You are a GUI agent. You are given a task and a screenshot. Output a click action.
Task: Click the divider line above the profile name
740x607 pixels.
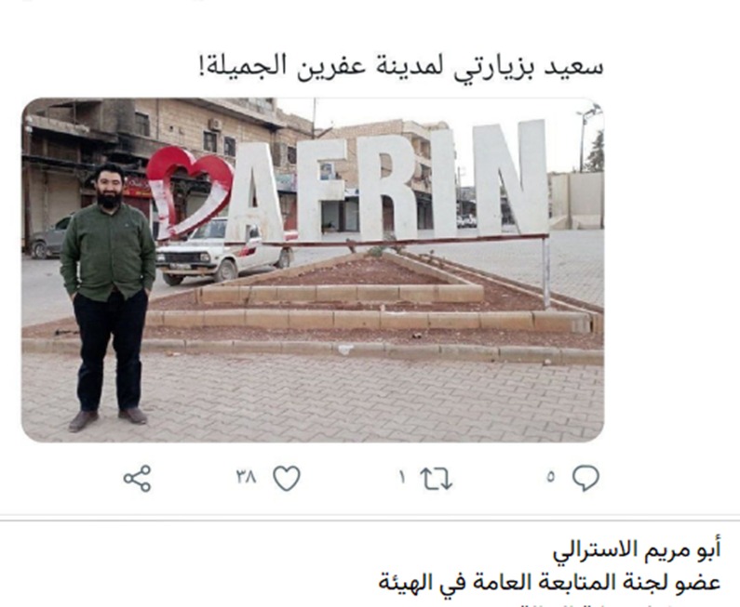point(370,521)
